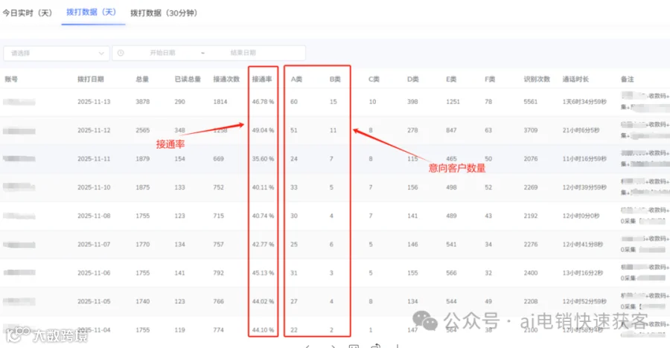Select the 2025-11-07 date cell
This screenshot has height=348, width=670.
click(x=94, y=244)
